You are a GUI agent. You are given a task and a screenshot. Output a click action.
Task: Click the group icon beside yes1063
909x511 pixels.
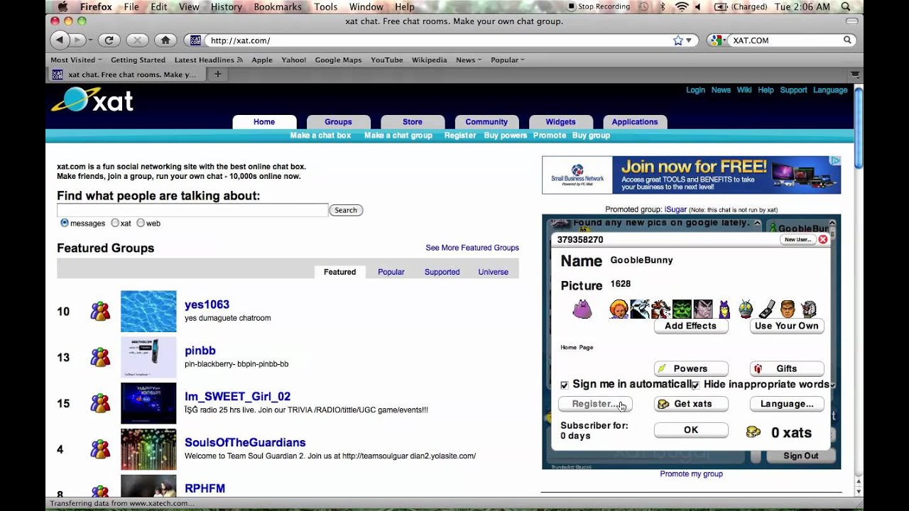click(x=100, y=312)
